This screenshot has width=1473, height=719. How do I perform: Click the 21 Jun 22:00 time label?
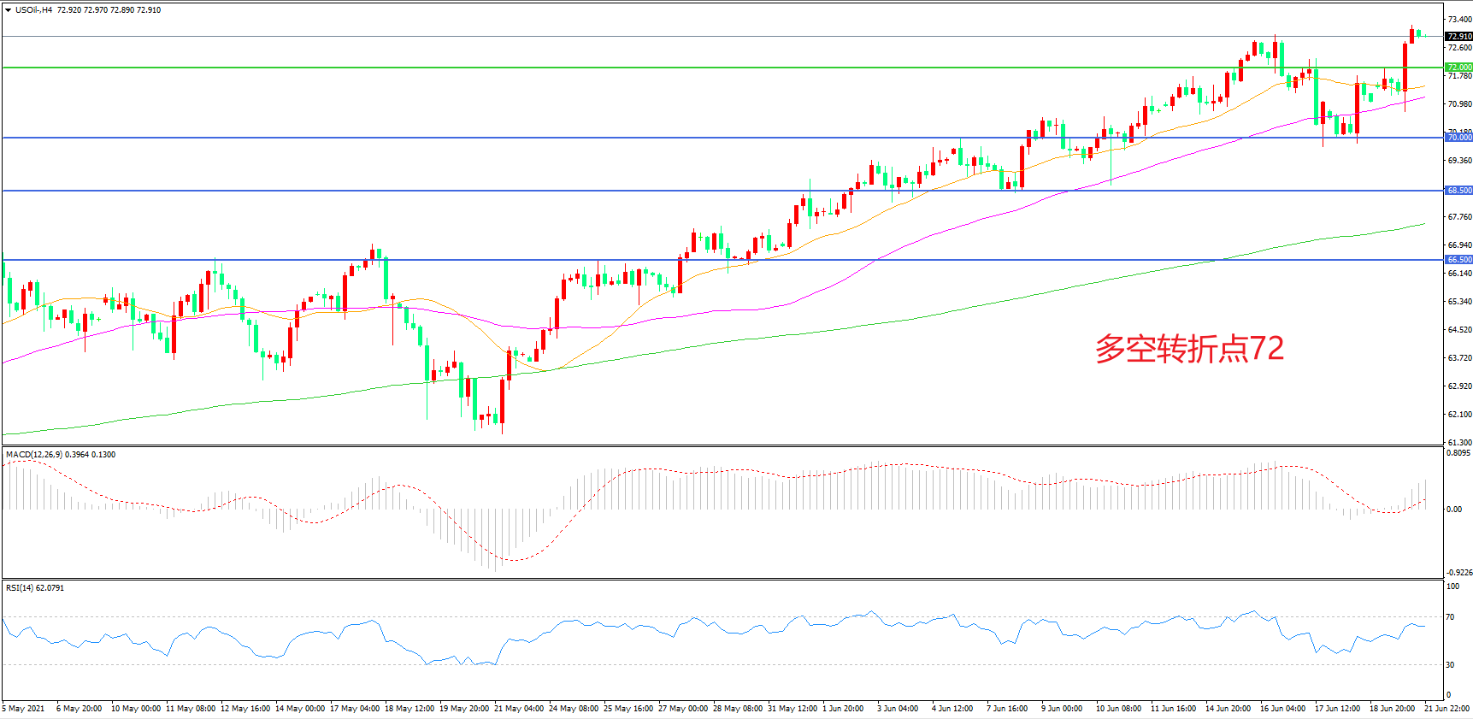point(1446,709)
